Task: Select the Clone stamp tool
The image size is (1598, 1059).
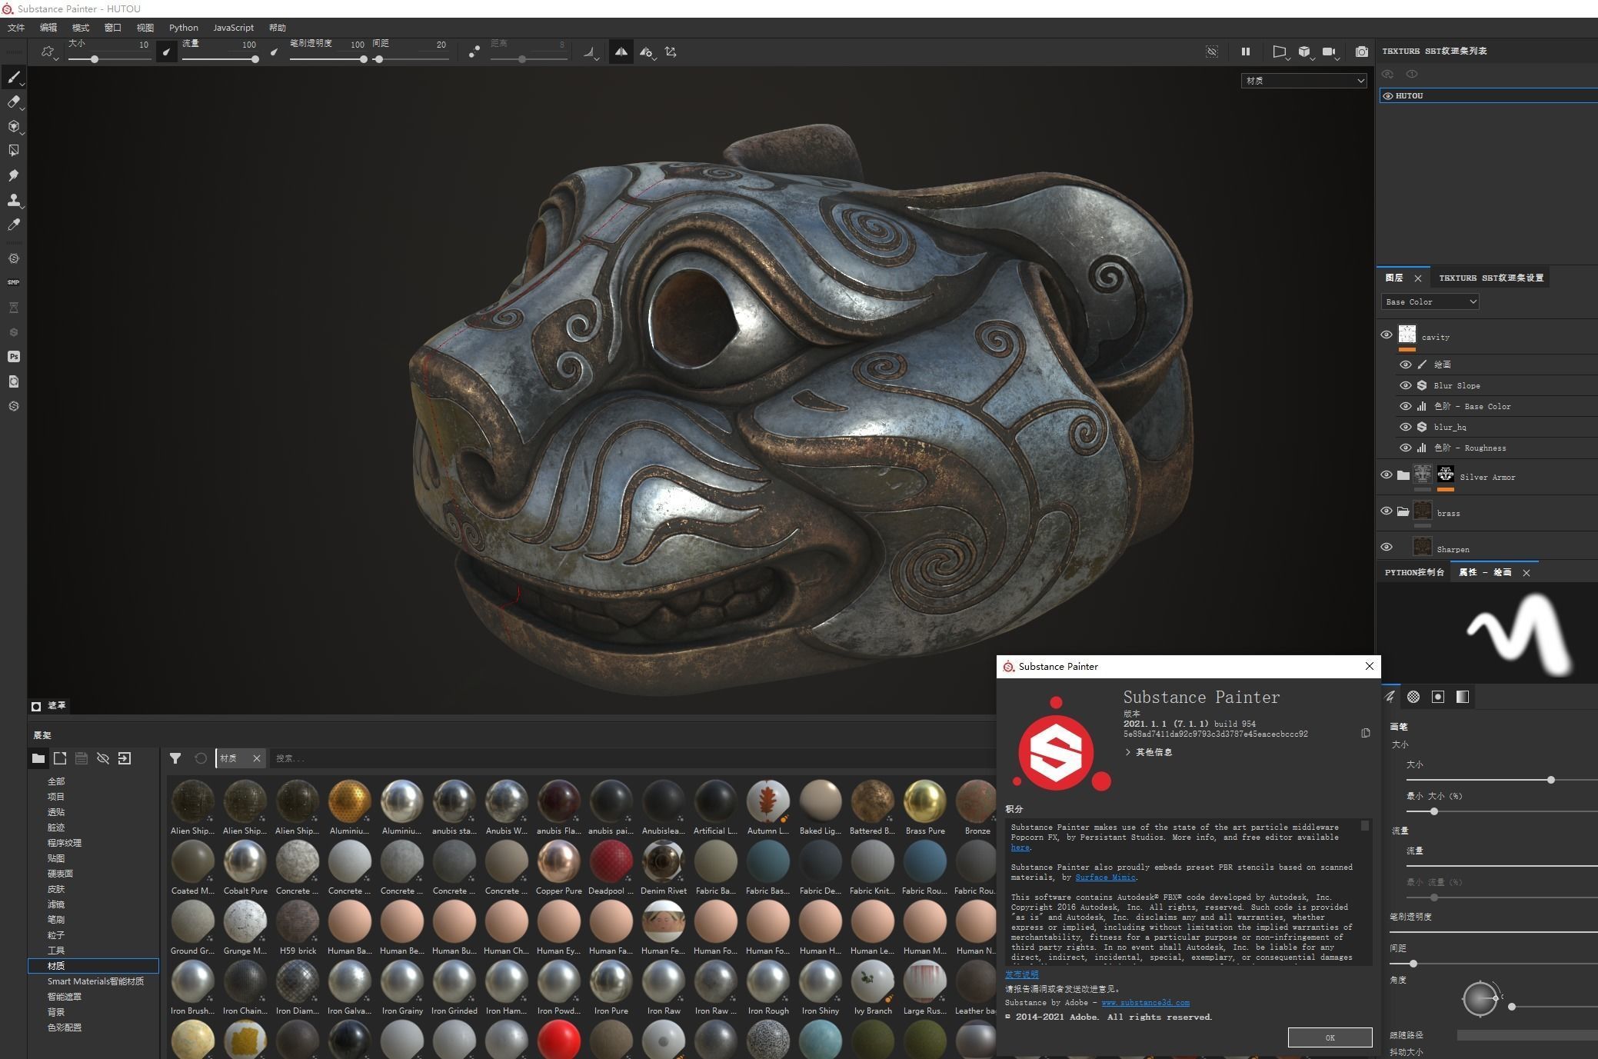Action: (13, 200)
